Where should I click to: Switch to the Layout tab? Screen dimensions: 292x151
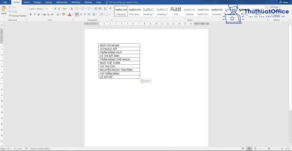[x=49, y=3]
